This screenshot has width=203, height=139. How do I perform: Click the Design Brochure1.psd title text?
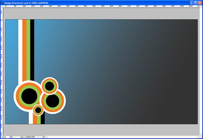coord(26,3)
